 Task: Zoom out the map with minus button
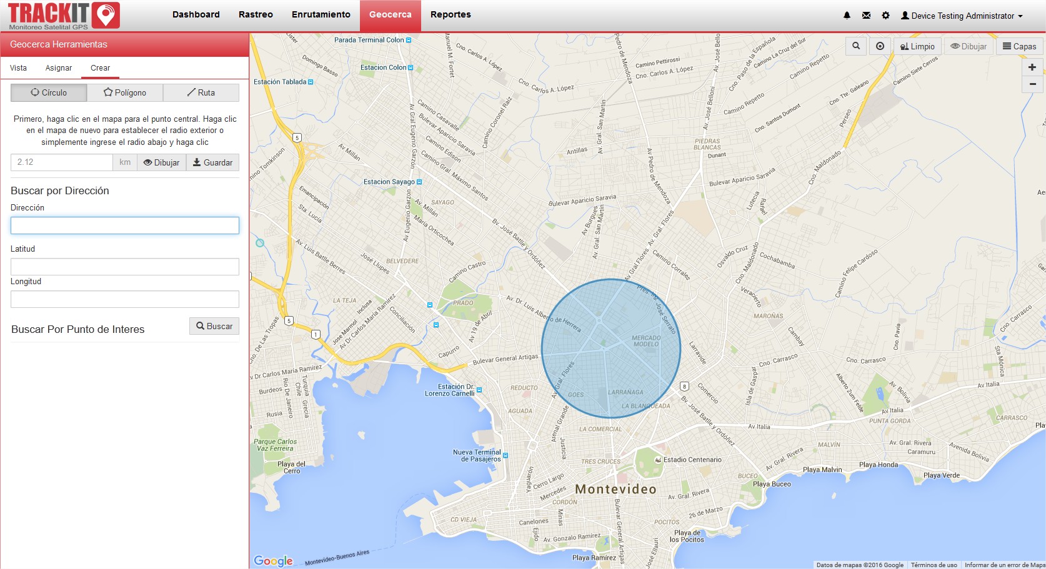click(1032, 84)
